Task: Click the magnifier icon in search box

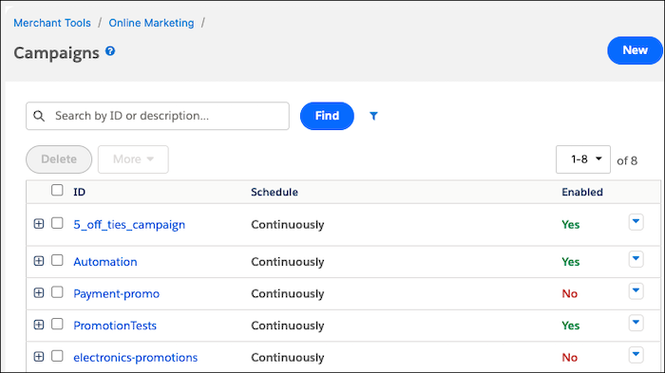Action: coord(39,116)
